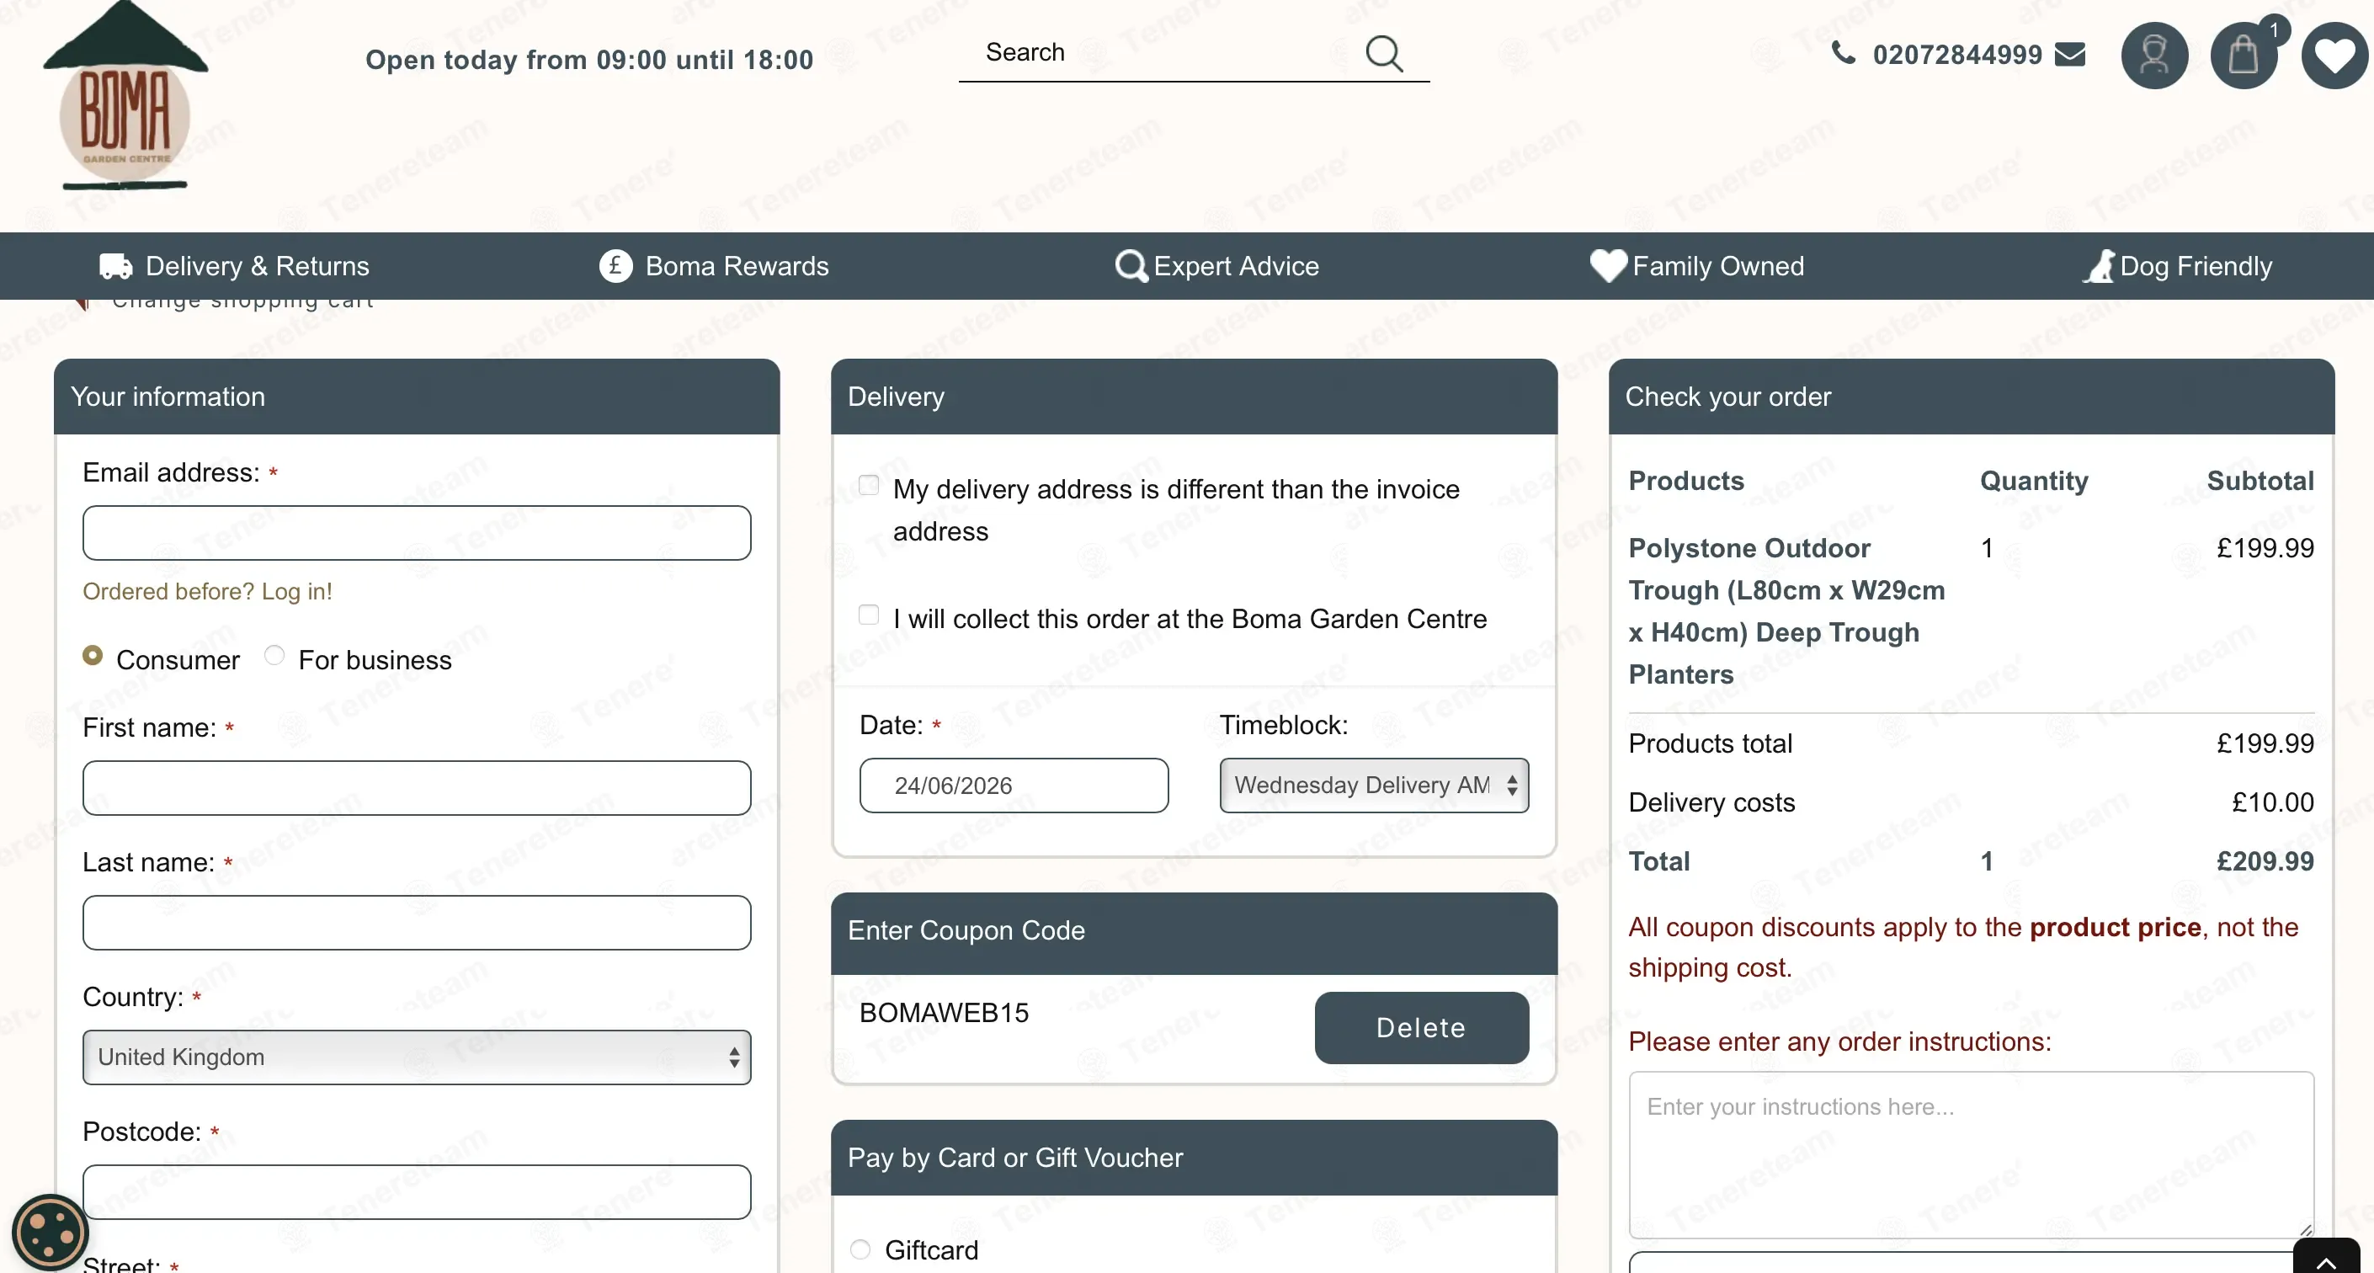The image size is (2374, 1273).
Task: Click the £209.99 total amount
Action: coord(2265,862)
